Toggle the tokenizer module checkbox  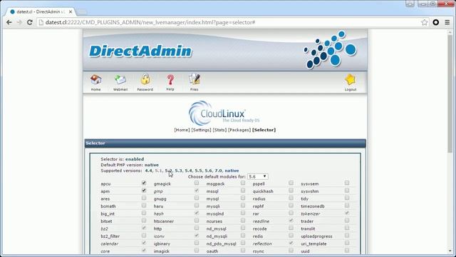(347, 213)
